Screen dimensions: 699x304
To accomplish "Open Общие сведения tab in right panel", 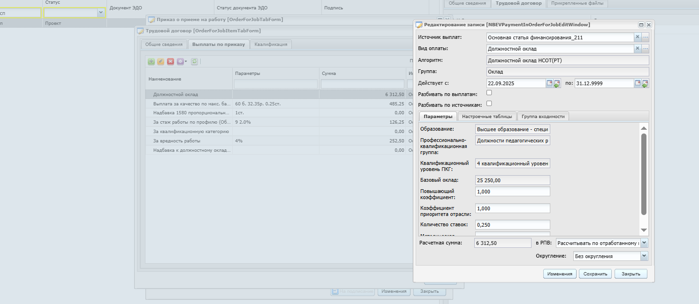I will (467, 3).
